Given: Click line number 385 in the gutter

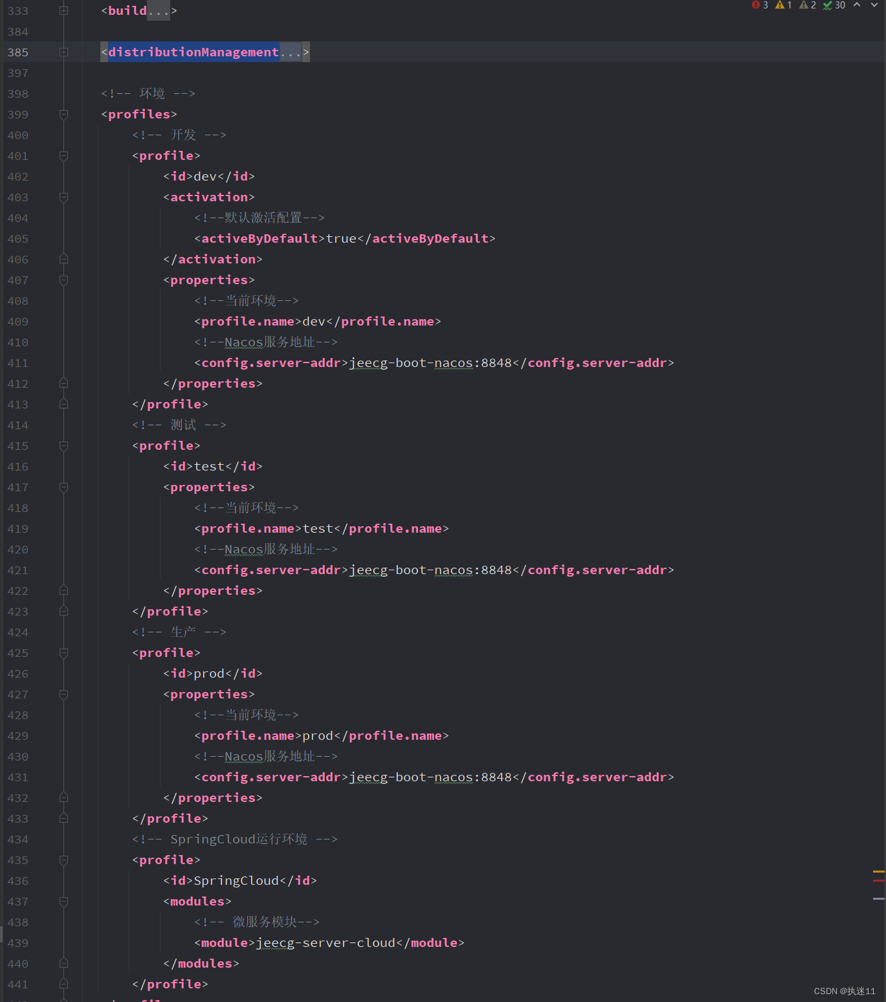Looking at the screenshot, I should (18, 52).
